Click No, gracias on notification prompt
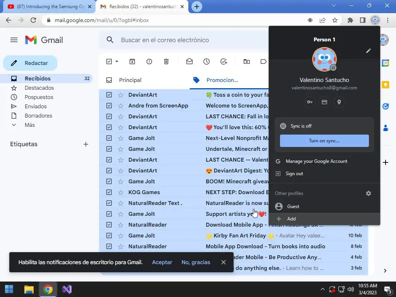This screenshot has width=396, height=297. tap(196, 263)
